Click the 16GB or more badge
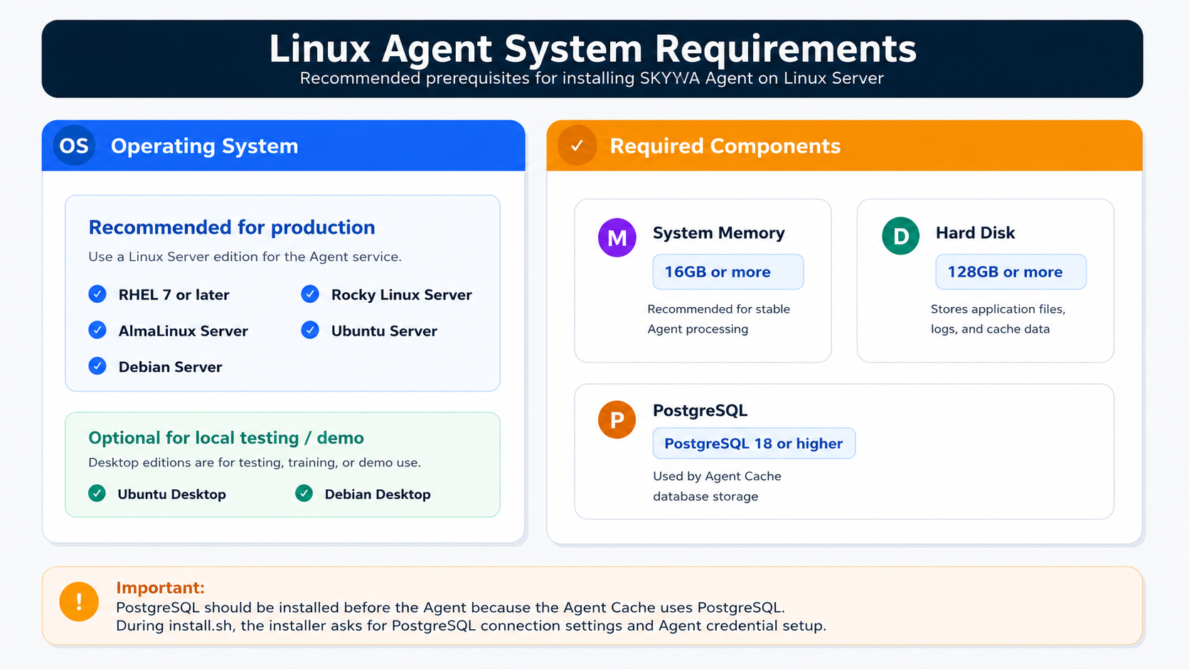 (728, 272)
